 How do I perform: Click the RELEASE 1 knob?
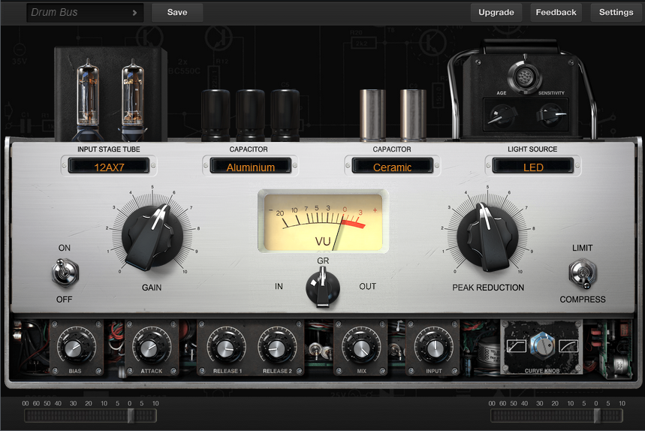click(x=226, y=348)
